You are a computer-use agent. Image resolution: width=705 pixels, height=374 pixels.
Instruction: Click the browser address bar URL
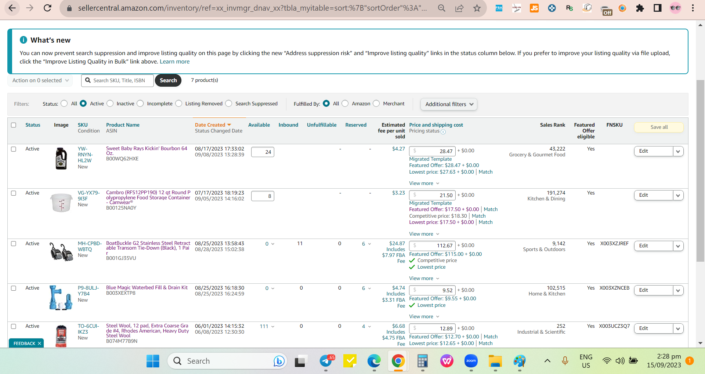click(x=252, y=8)
